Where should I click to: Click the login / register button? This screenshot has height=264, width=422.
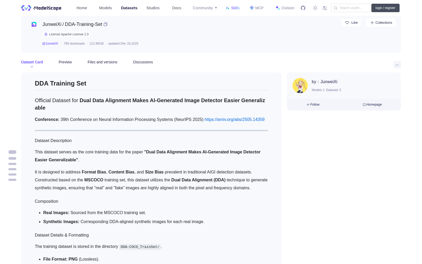tap(385, 8)
